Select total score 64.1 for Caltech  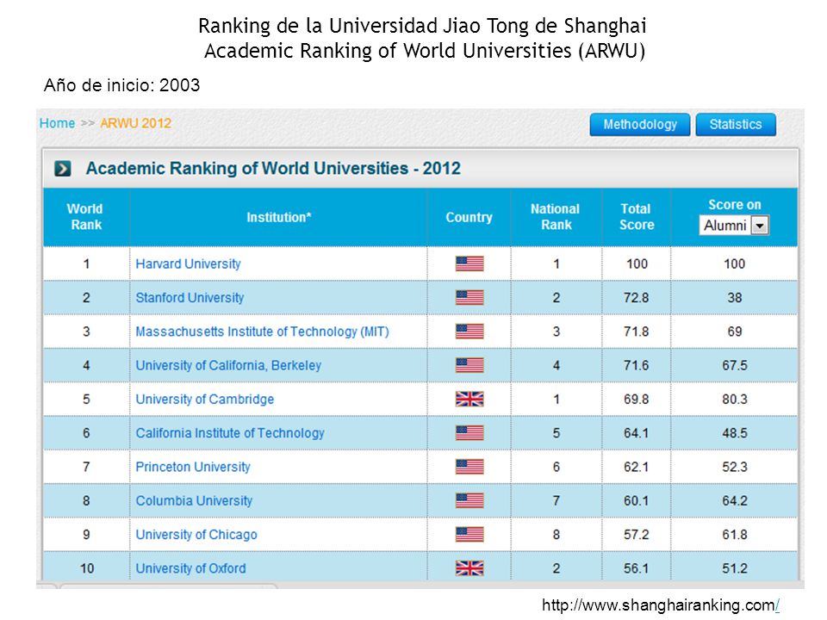click(x=636, y=433)
